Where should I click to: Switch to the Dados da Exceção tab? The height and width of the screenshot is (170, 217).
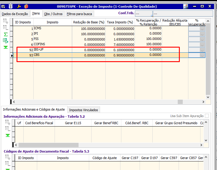(x=14, y=14)
